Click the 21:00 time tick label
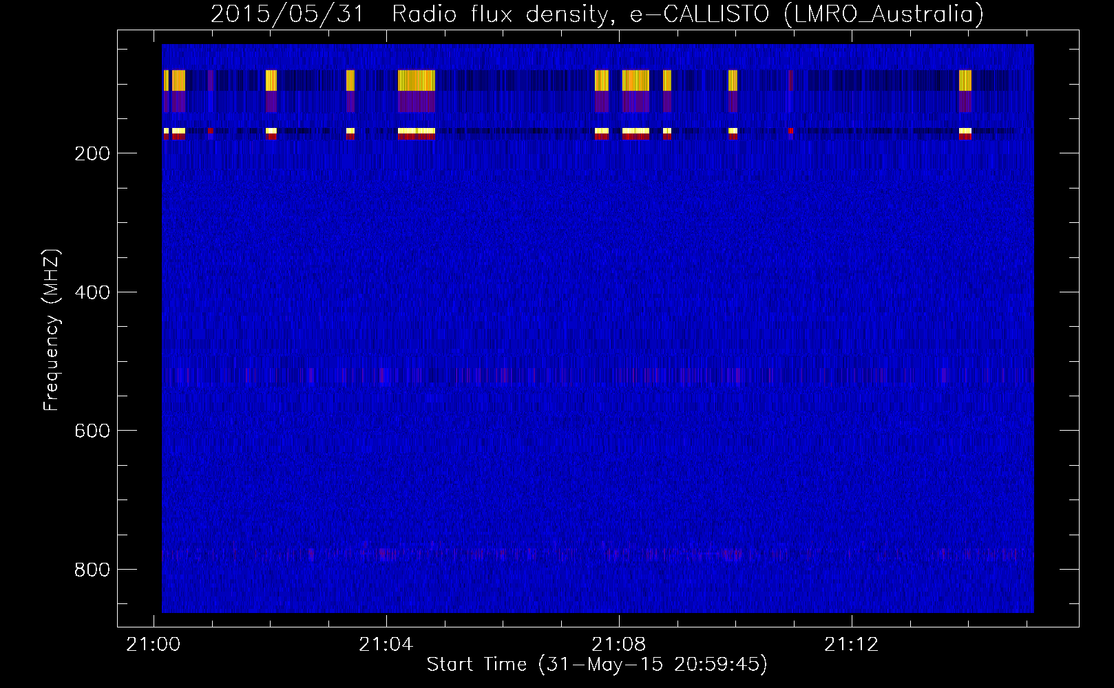 click(153, 644)
